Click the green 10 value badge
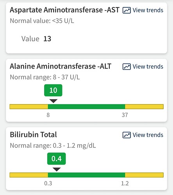 tap(53, 90)
